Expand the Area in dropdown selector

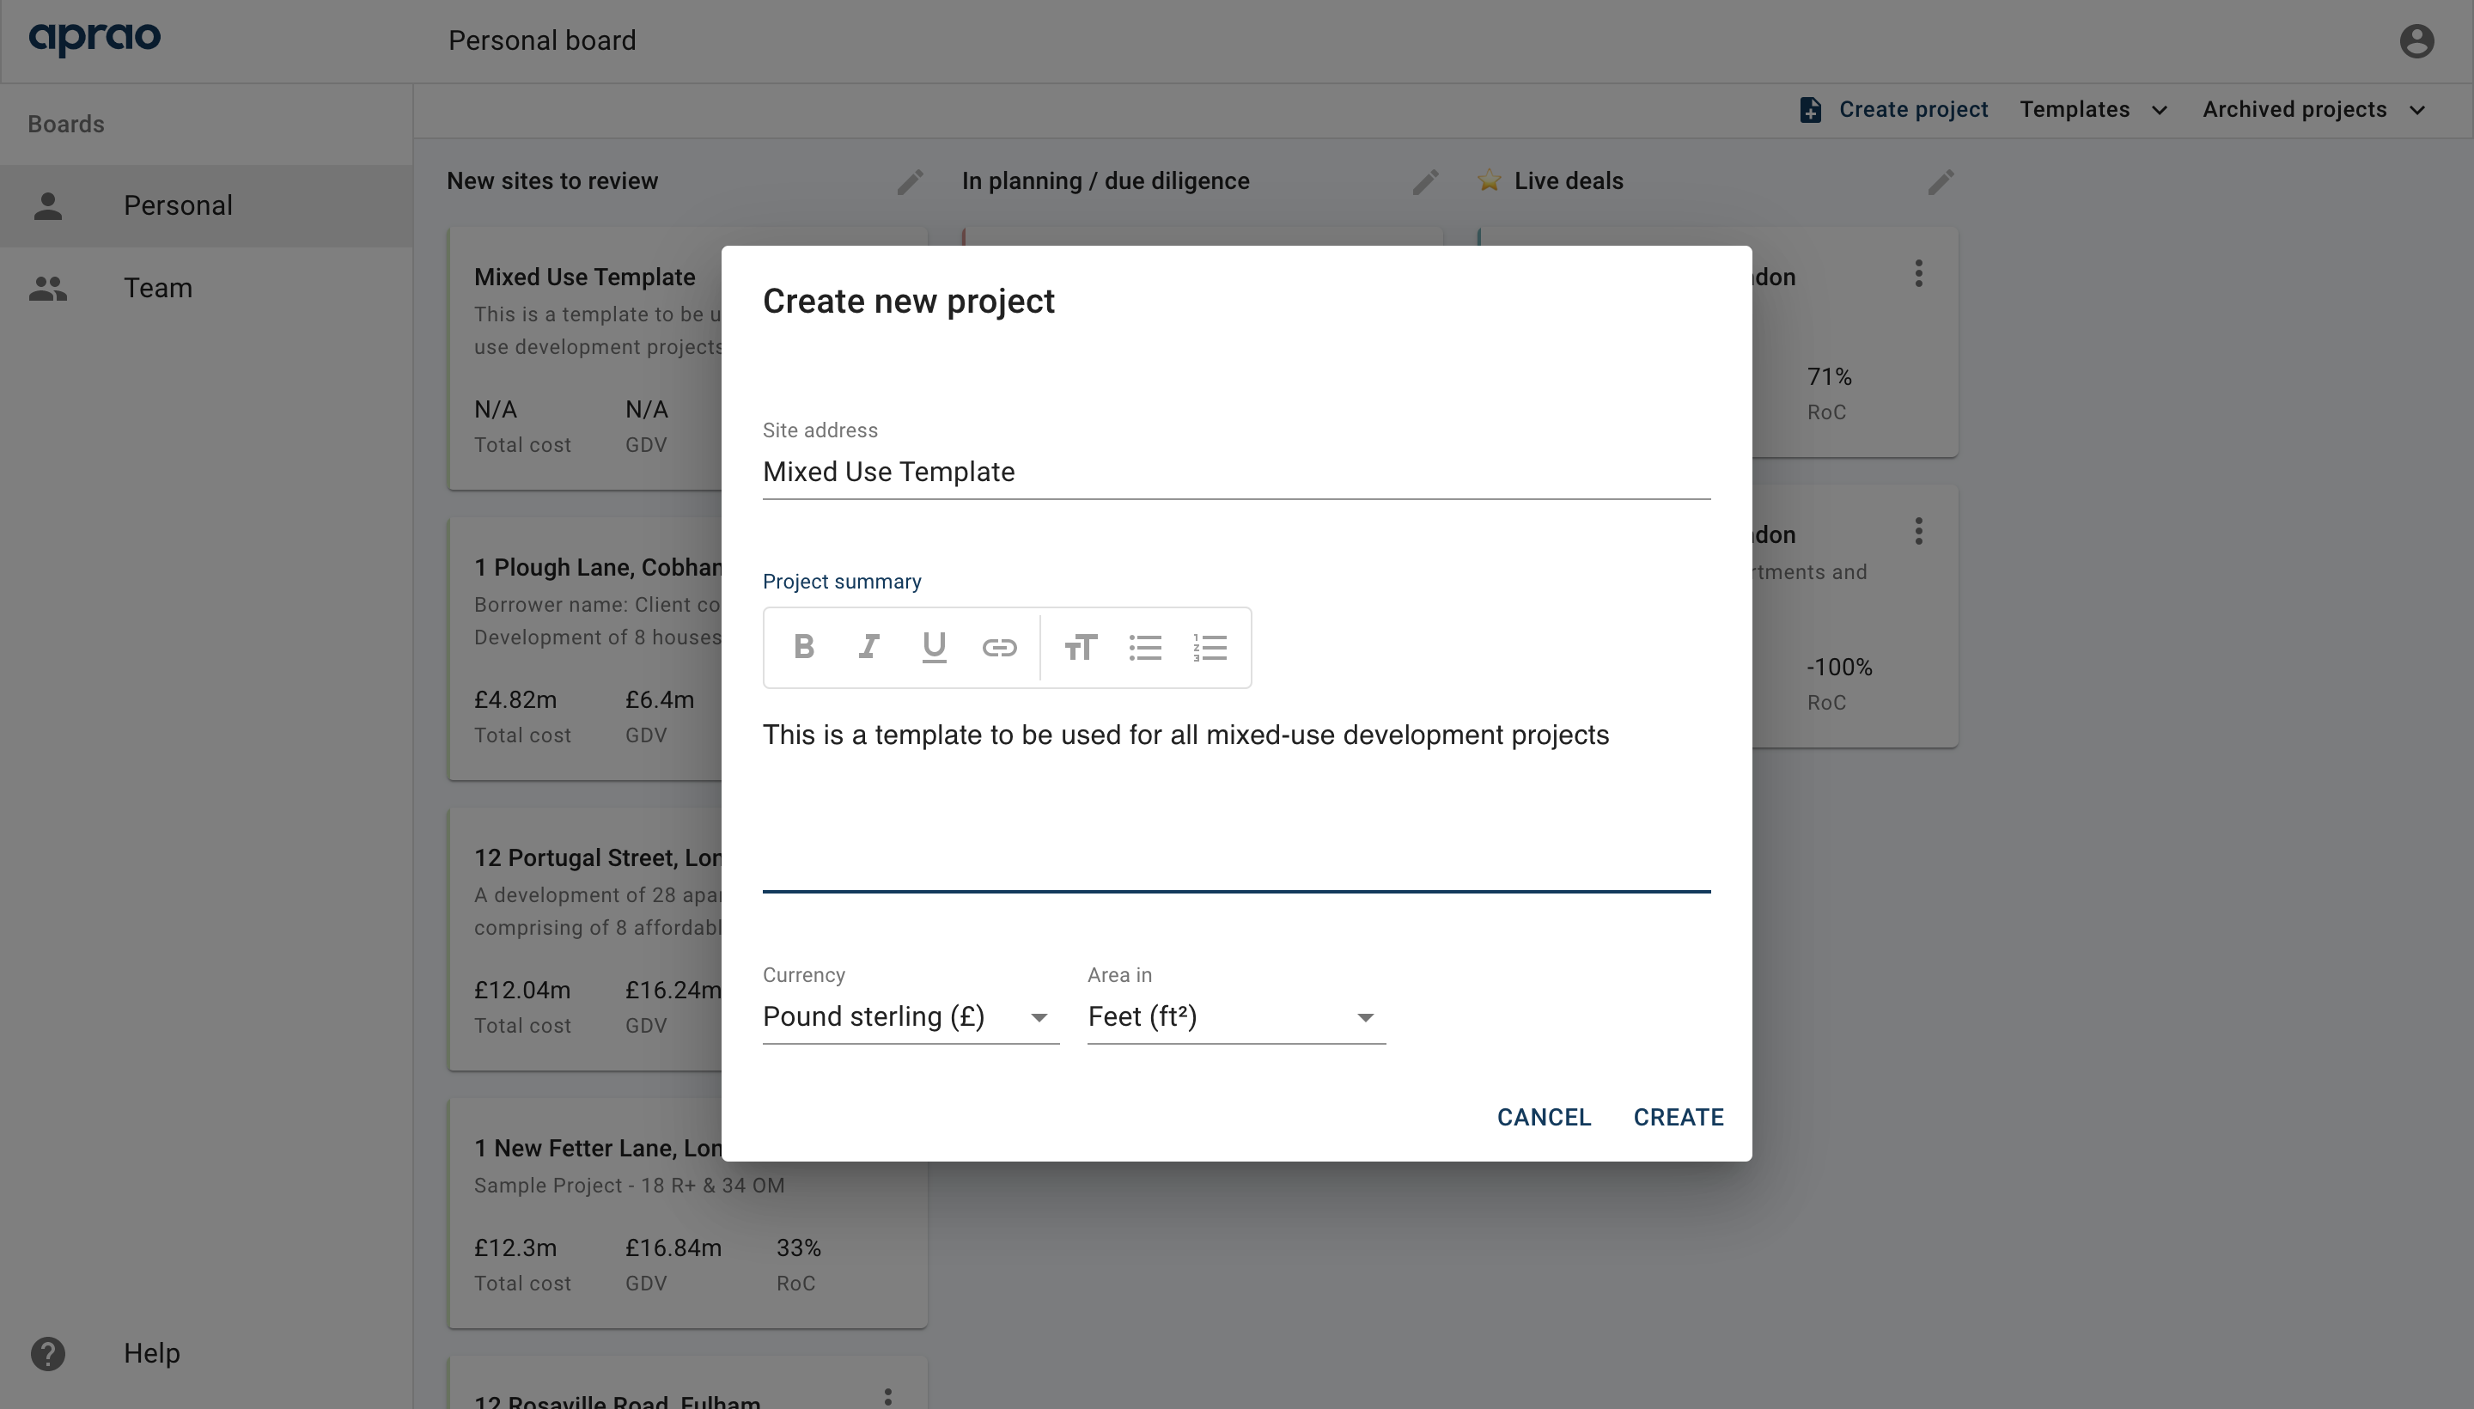coord(1362,1016)
